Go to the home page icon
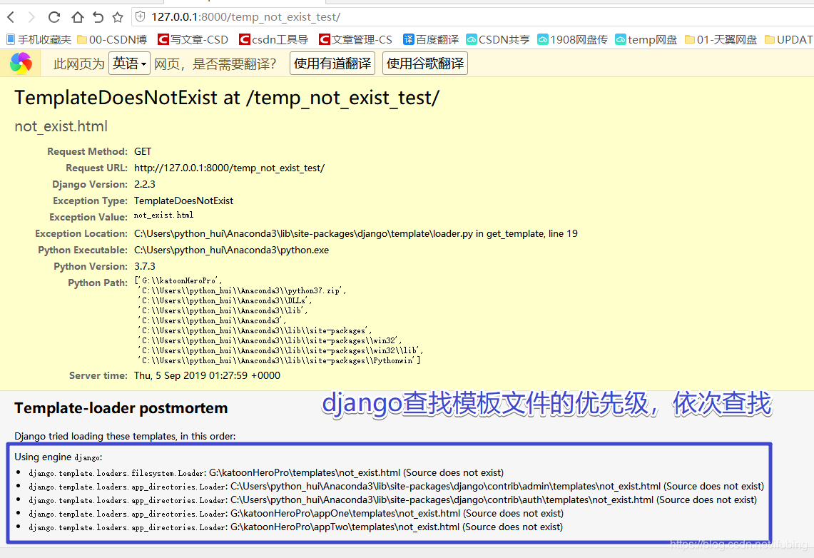Image resolution: width=814 pixels, height=558 pixels. 77,17
